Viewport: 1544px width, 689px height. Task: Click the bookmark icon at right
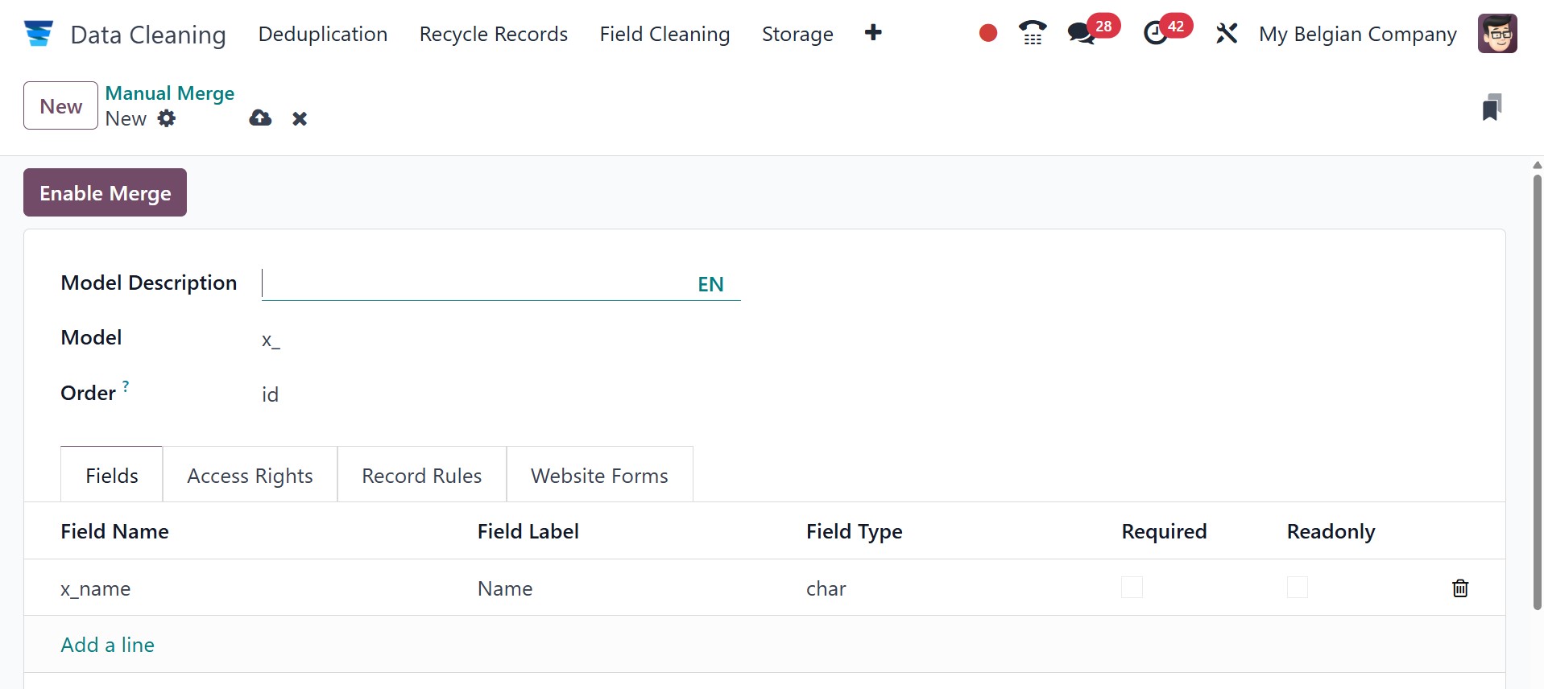pos(1491,108)
